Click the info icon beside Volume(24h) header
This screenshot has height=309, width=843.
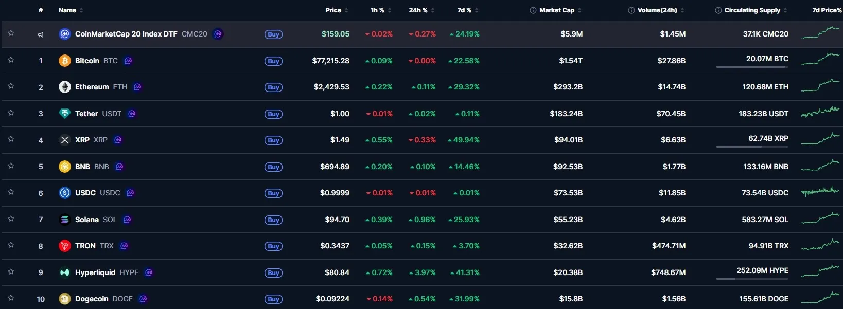point(631,10)
